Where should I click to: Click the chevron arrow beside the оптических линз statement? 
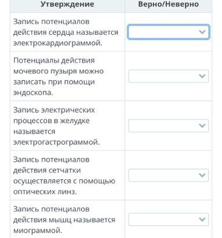[202, 175]
